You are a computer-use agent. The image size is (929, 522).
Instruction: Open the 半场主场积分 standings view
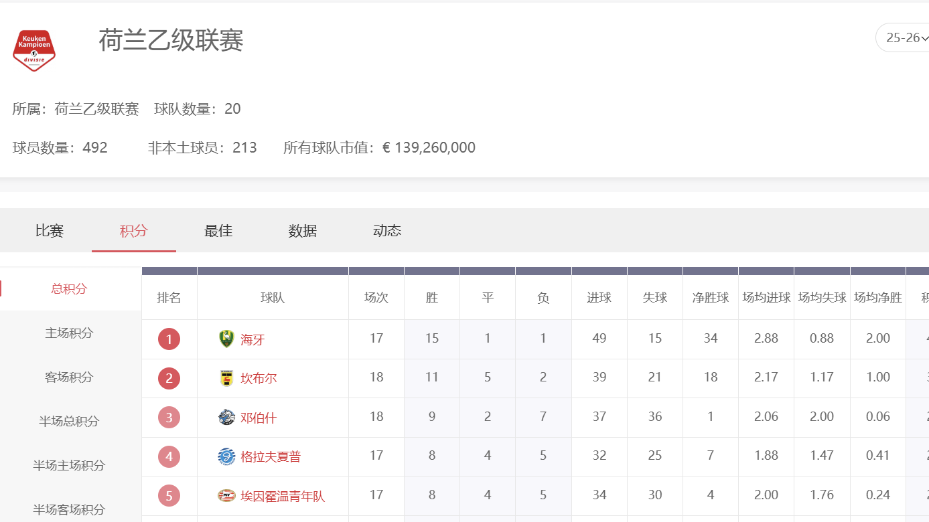[x=69, y=465]
